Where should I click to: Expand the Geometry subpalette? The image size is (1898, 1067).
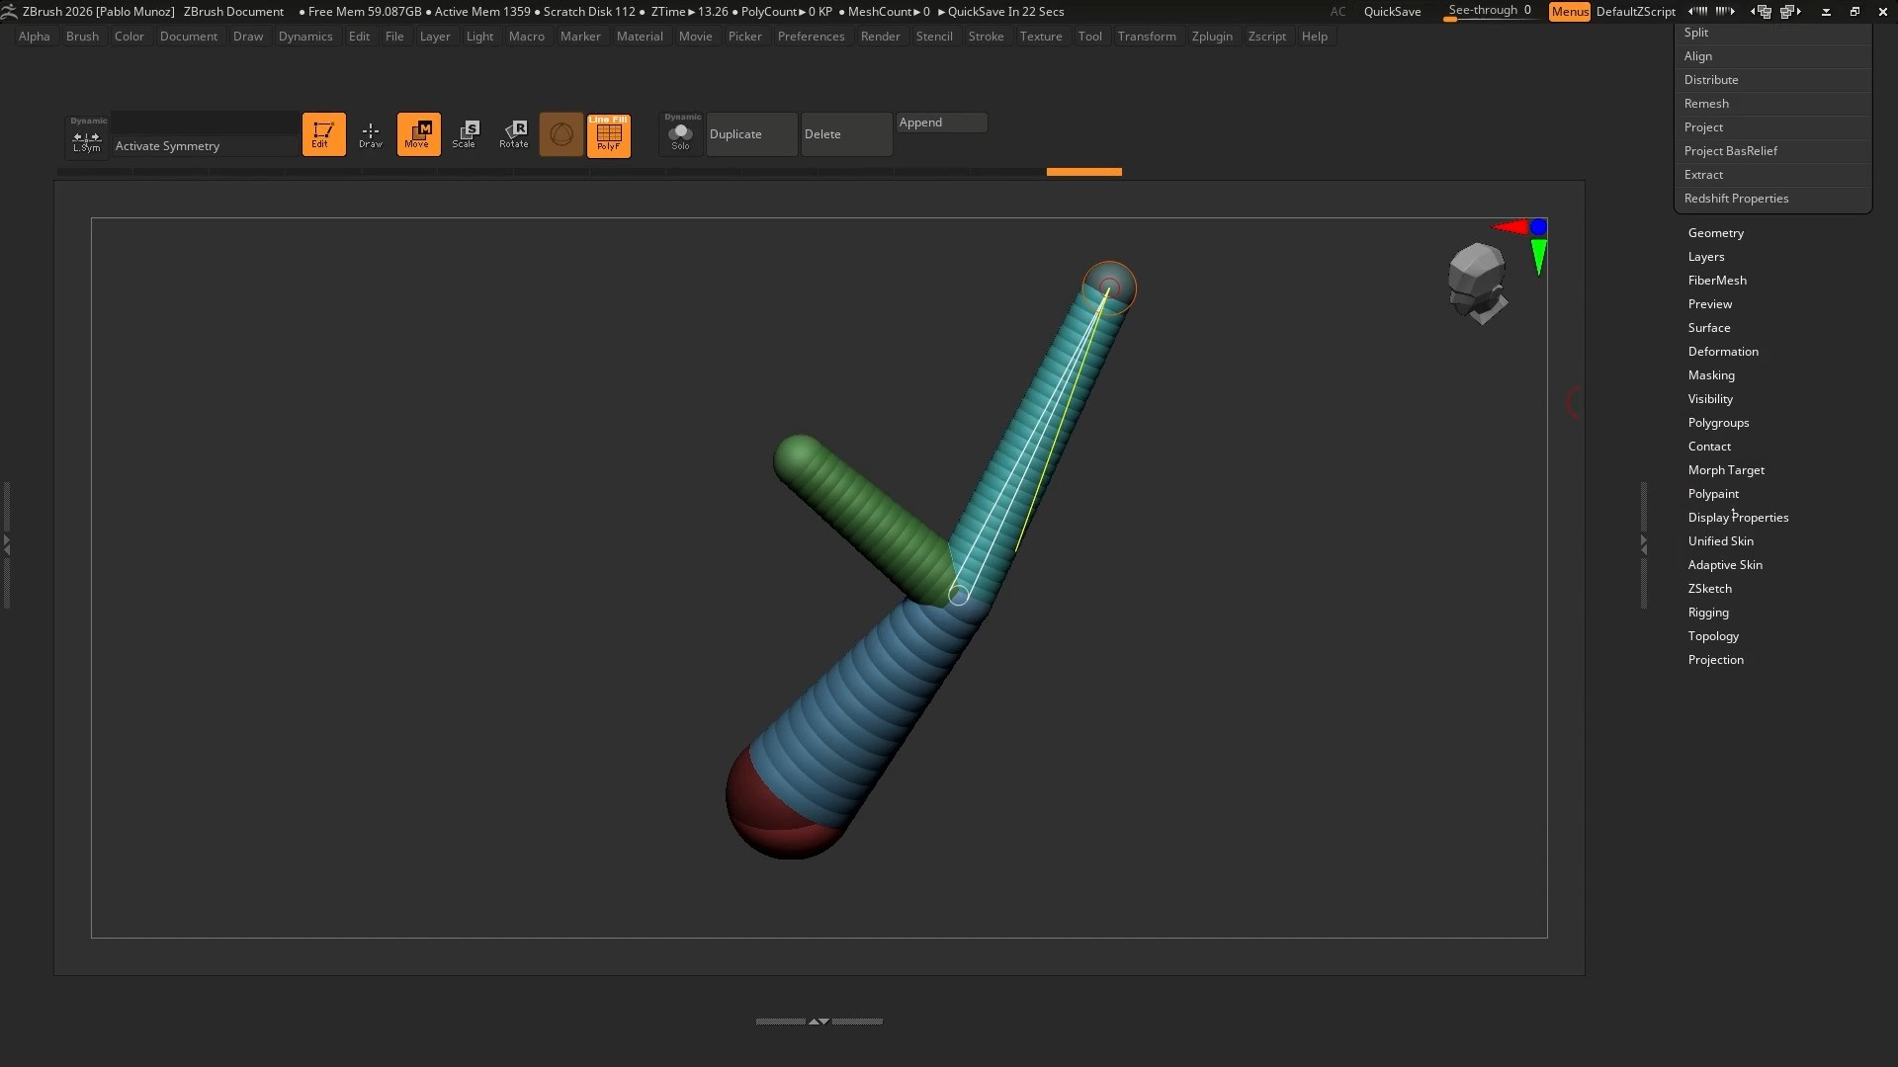1716,233
